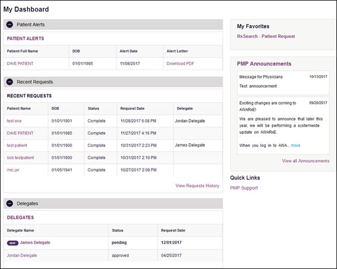Open James Delegate pending request

point(35,242)
